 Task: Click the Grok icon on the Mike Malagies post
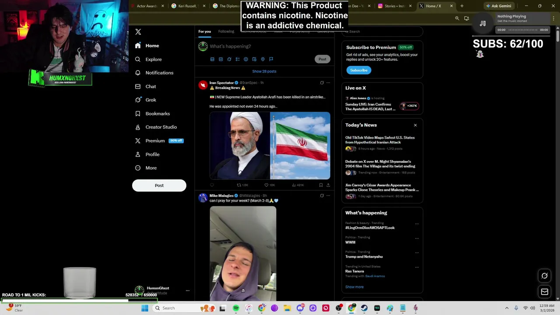(322, 196)
